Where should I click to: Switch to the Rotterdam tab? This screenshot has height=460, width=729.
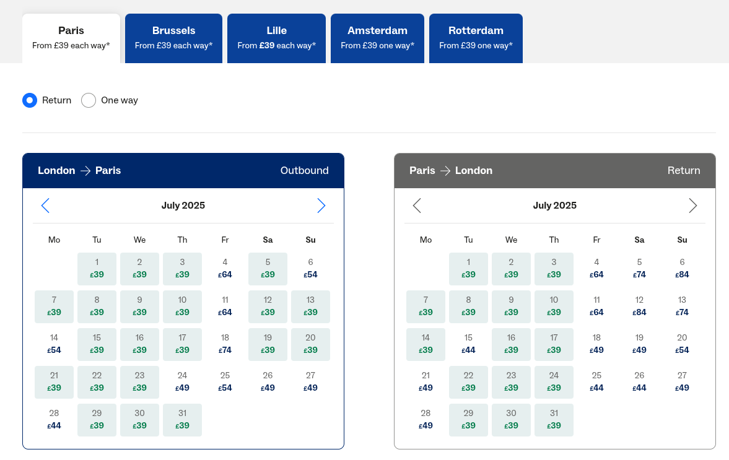(x=476, y=38)
